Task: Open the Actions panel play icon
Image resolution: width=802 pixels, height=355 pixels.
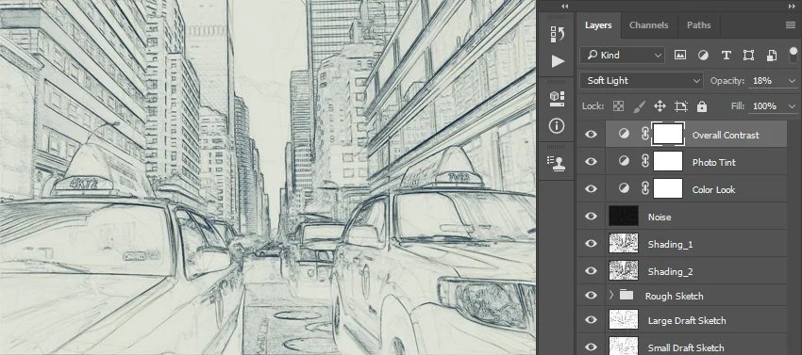Action: (x=558, y=61)
